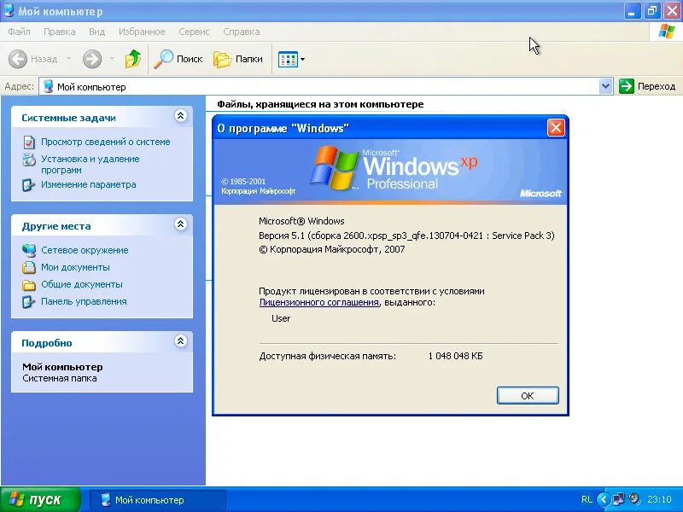The image size is (683, 512).
Task: Open the address bar dropdown
Action: coord(605,86)
